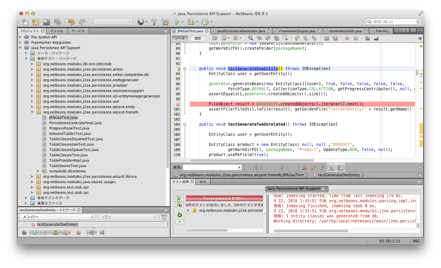The image size is (441, 268).
Task: Click the Build Project hammer icon
Action: tap(154, 22)
